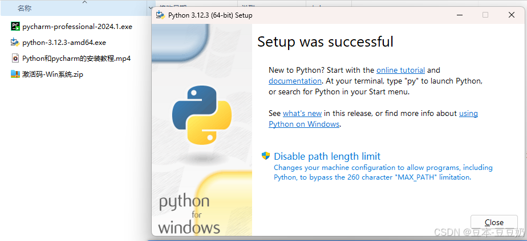Click the Python Setup title bar icon
Image resolution: width=527 pixels, height=241 pixels.
(x=160, y=15)
